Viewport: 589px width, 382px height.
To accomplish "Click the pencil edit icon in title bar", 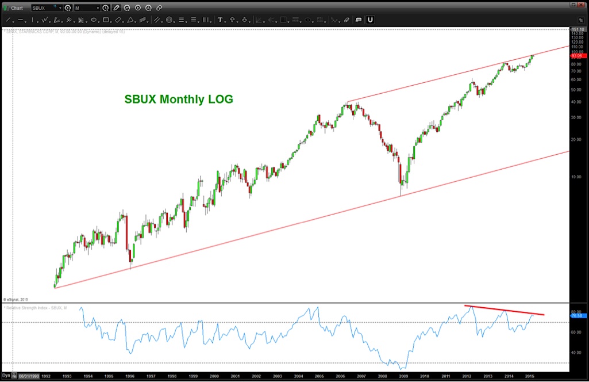I will point(117,8).
